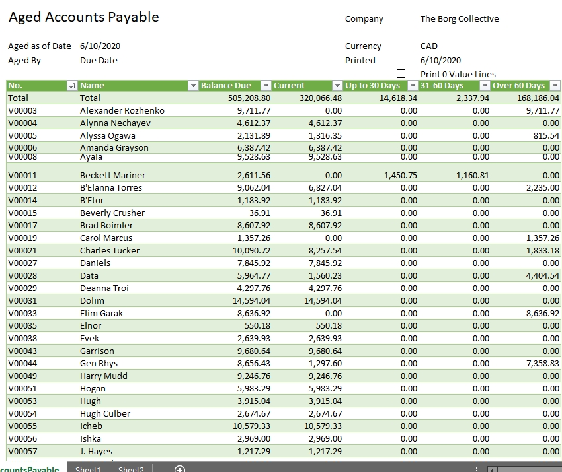Viewport: 562px width, 472px height.
Task: Click the Harry Mudd name cell
Action: (x=104, y=376)
